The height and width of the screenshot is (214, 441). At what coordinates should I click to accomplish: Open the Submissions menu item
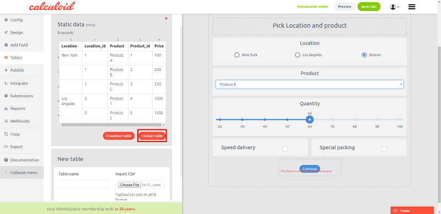point(22,96)
